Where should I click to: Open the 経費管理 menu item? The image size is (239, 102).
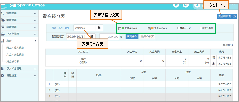12,27
